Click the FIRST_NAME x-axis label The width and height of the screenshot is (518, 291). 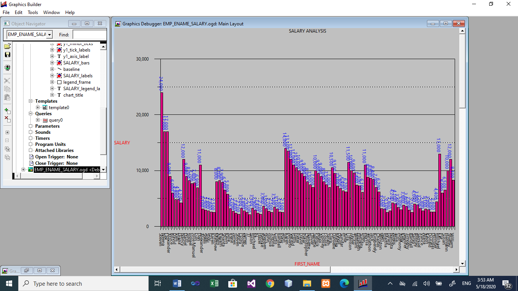[307, 264]
